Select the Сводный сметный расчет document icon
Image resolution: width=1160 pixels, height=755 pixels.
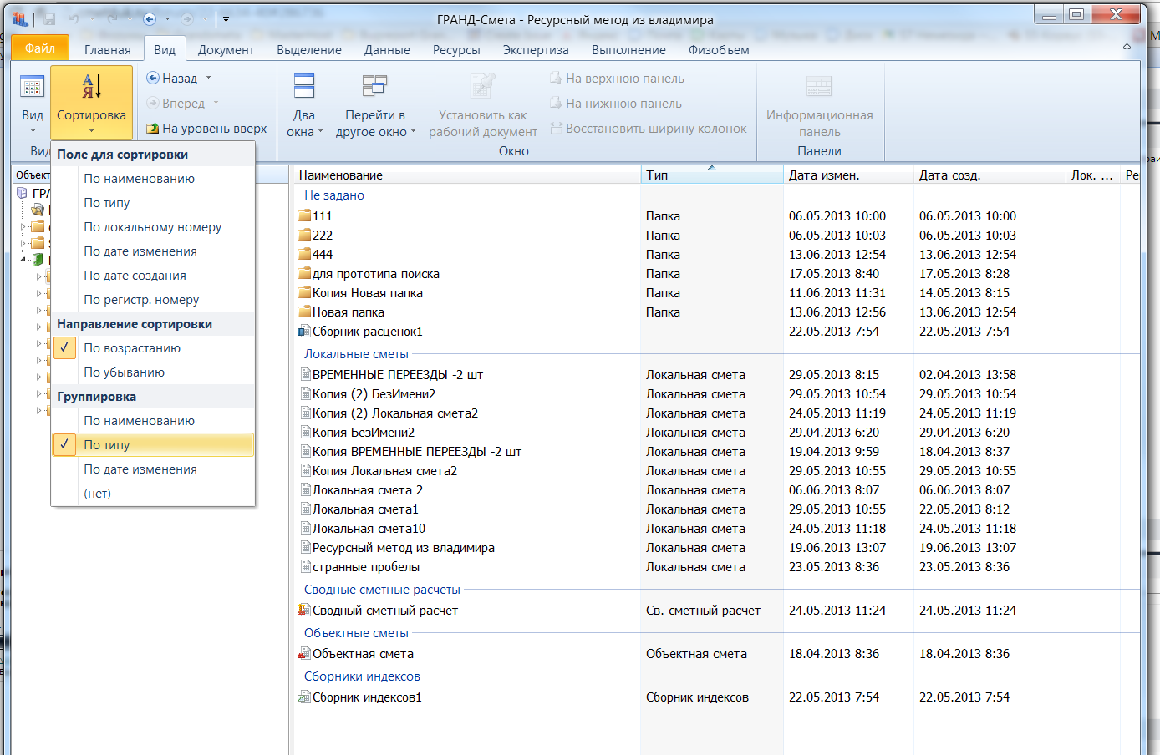click(x=304, y=611)
